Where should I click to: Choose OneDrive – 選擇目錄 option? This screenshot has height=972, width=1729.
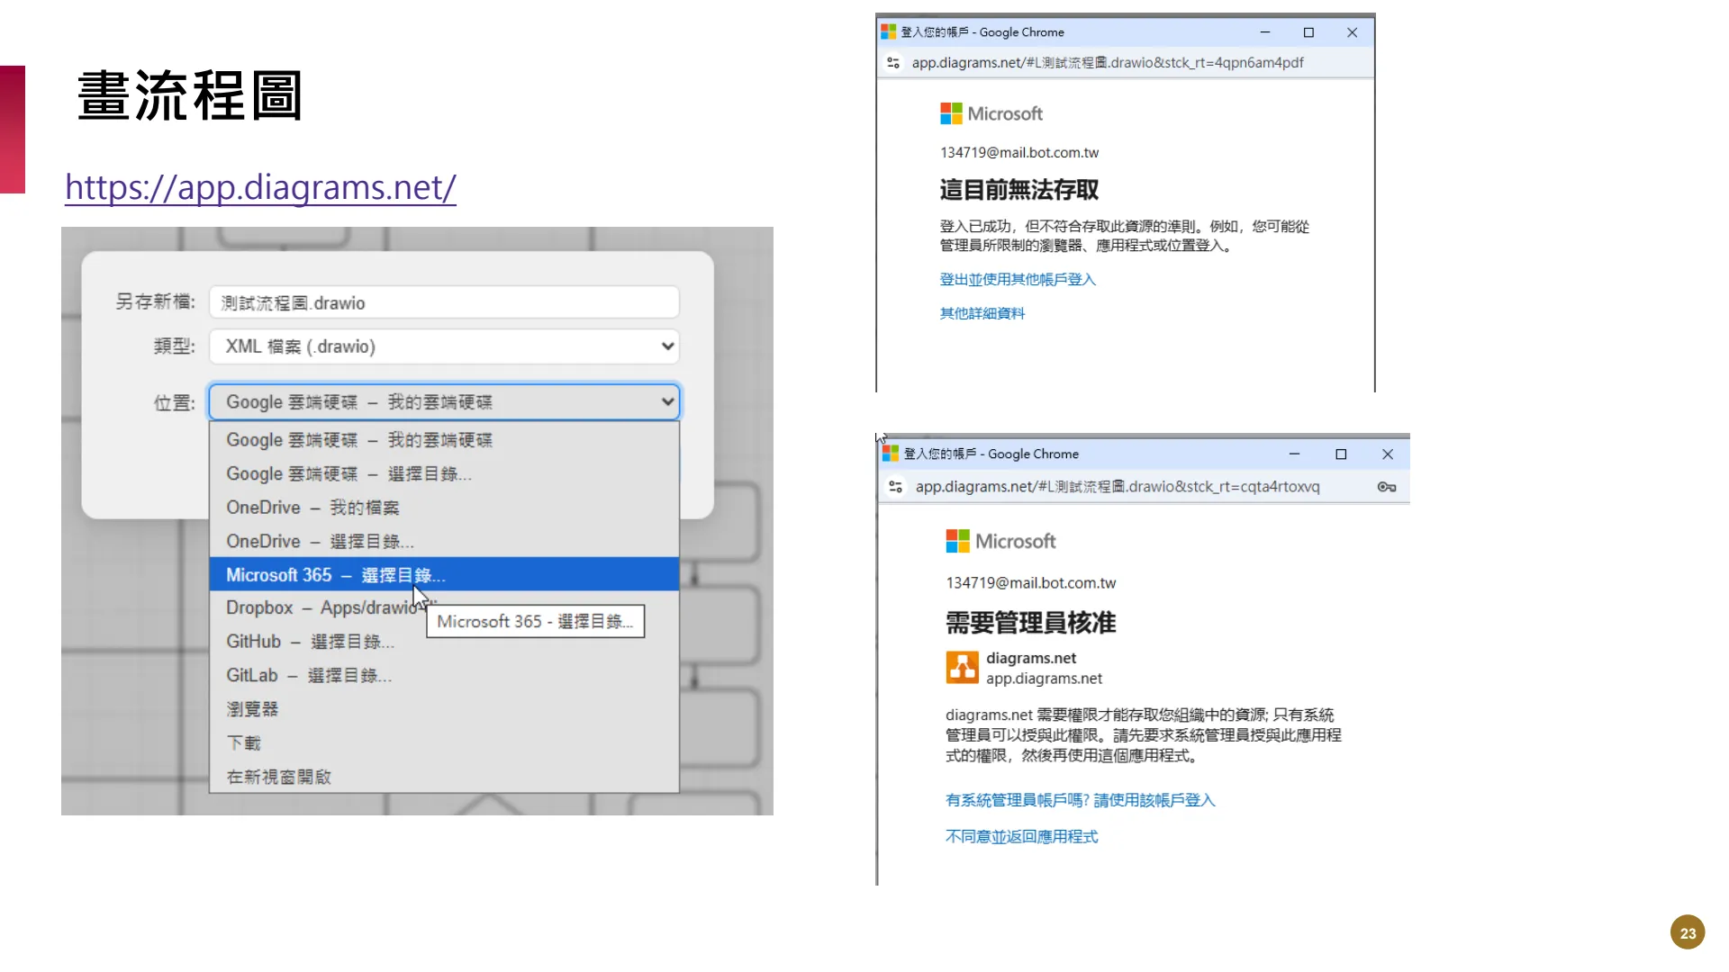444,542
